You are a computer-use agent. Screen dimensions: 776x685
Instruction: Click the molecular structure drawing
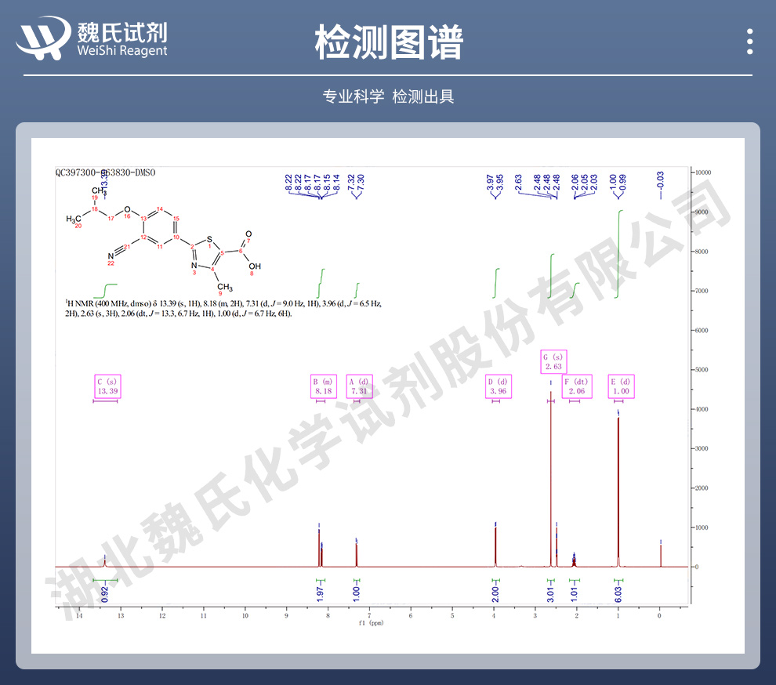click(x=163, y=241)
